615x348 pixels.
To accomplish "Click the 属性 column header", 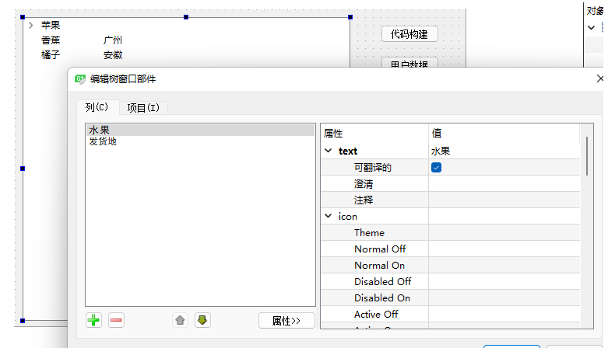I will (x=374, y=134).
